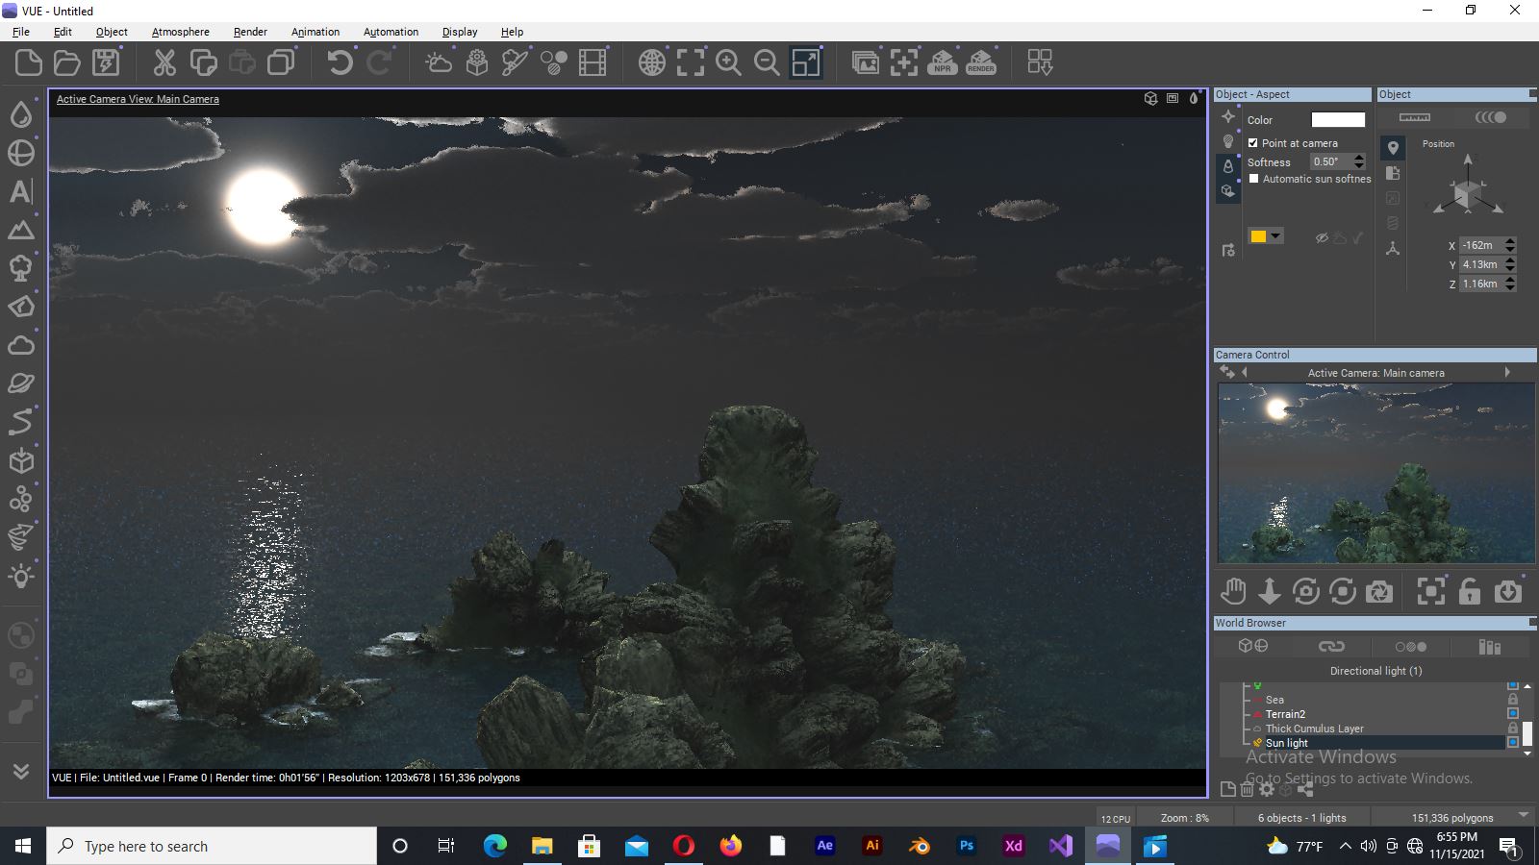Open the Animation menu
The height and width of the screenshot is (865, 1539).
coord(315,32)
